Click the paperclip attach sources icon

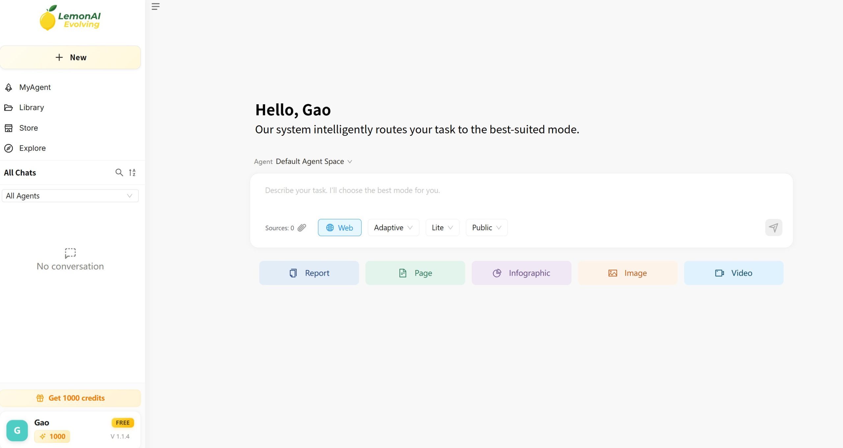pos(302,228)
